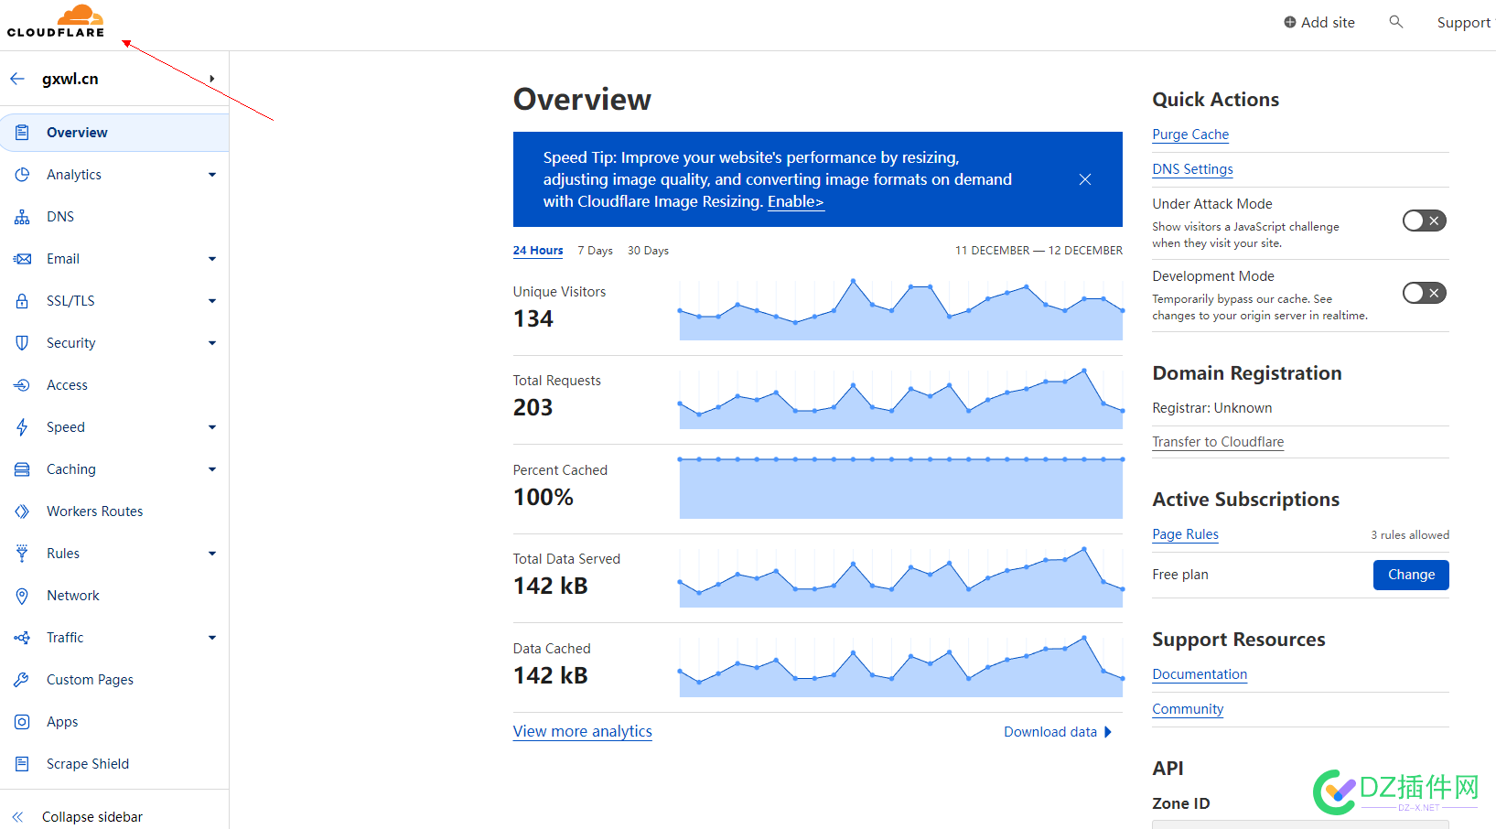Click the Email envelope icon
Viewport: 1496px width, 829px height.
22,259
